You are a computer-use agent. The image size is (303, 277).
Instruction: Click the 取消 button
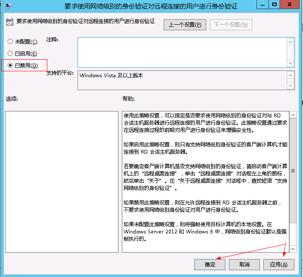[244, 265]
